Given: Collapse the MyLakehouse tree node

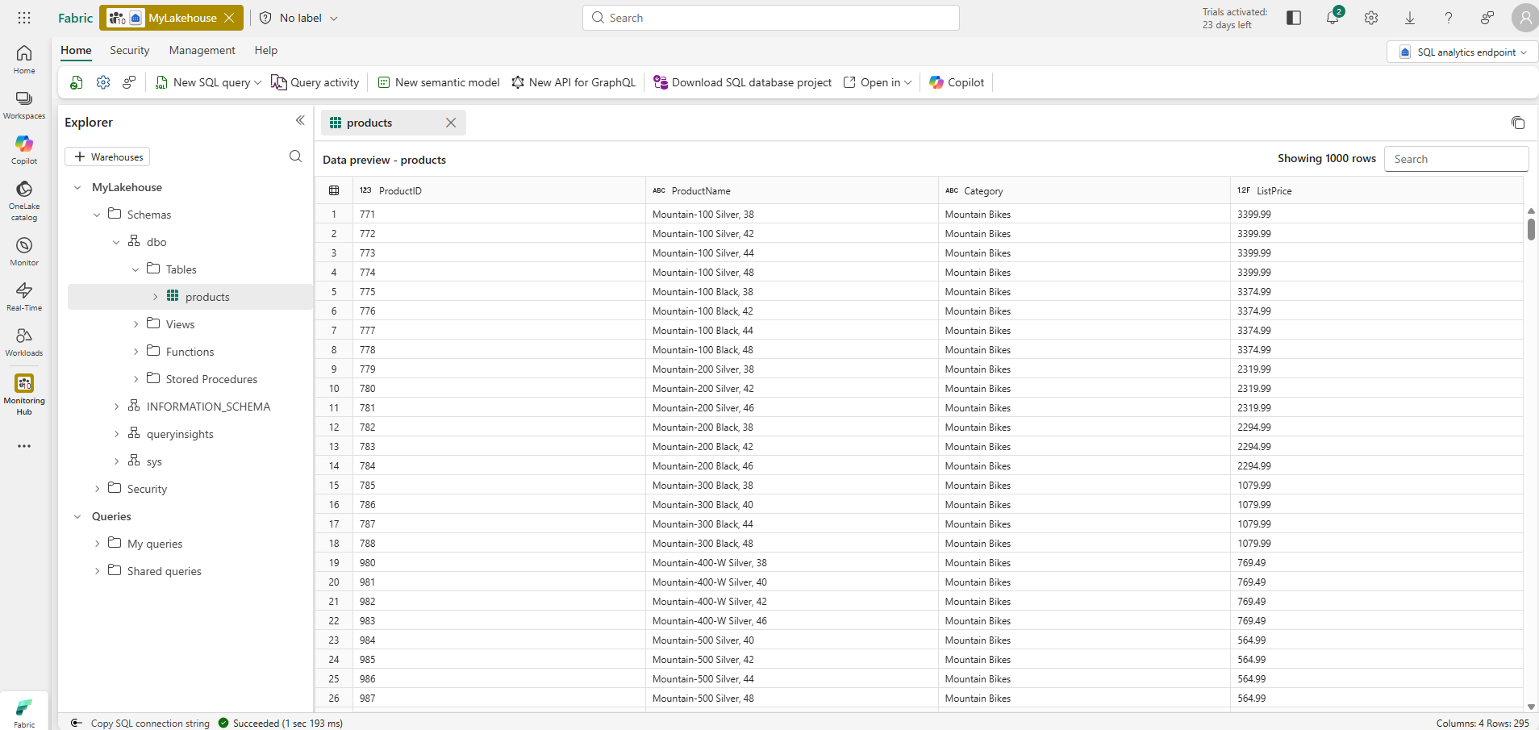Looking at the screenshot, I should click(x=77, y=187).
